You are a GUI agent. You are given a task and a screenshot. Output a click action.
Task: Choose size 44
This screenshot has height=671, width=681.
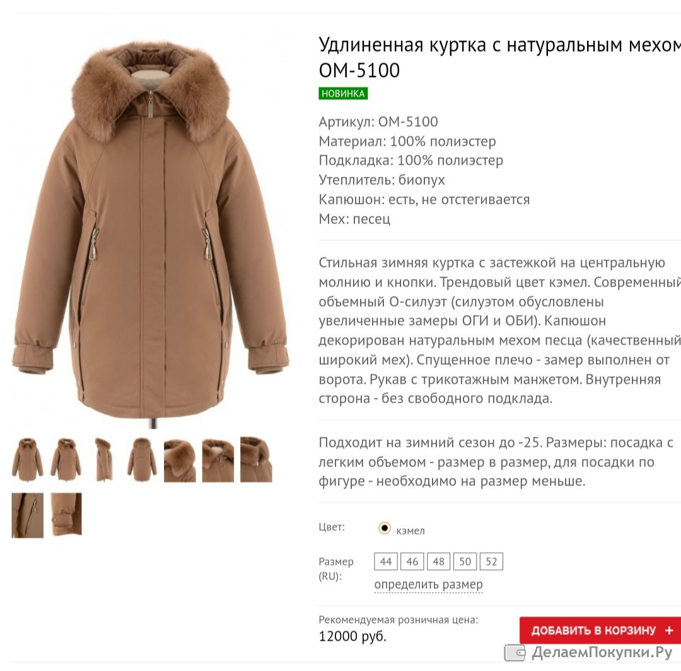point(386,561)
